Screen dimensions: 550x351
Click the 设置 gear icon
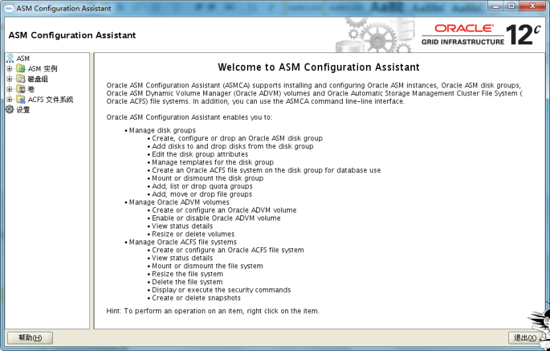(9, 110)
